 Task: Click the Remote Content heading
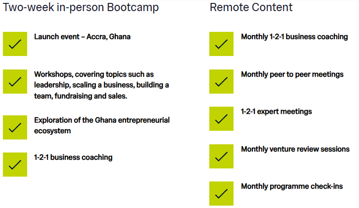point(251,8)
